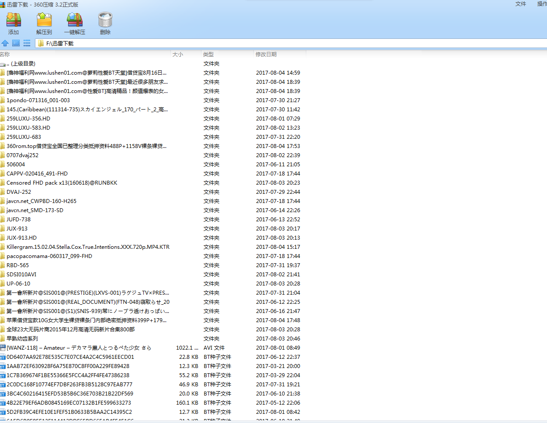Click the F:\迅雷下載 path field
This screenshot has width=547, height=423.
[291, 43]
